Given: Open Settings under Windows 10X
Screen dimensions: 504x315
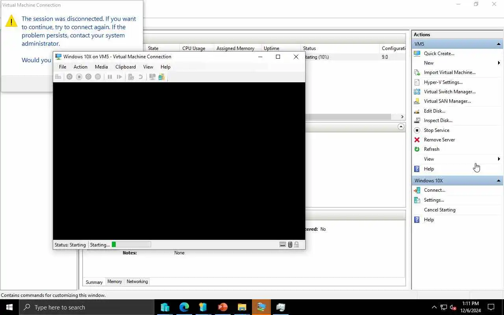Looking at the screenshot, I should (434, 200).
